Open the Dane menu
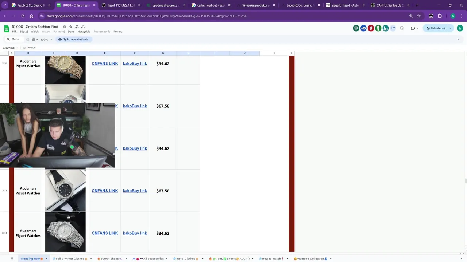The height and width of the screenshot is (262, 467). [71, 32]
